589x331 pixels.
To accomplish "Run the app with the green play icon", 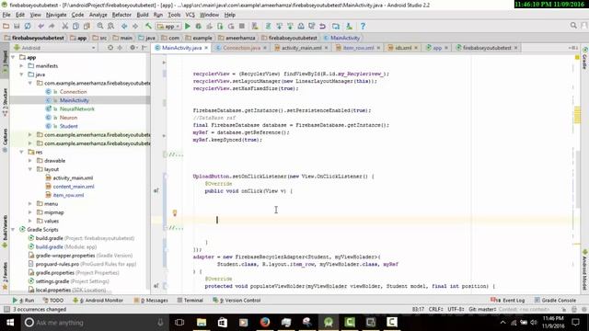I will point(188,27).
